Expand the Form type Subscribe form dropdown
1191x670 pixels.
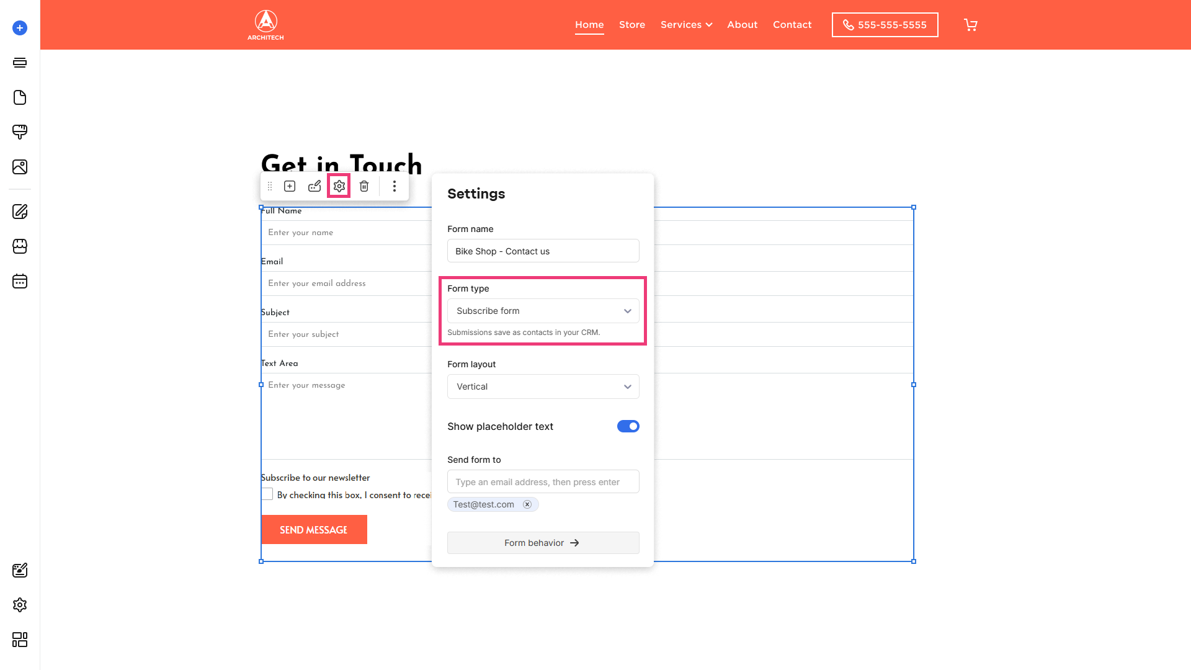543,311
